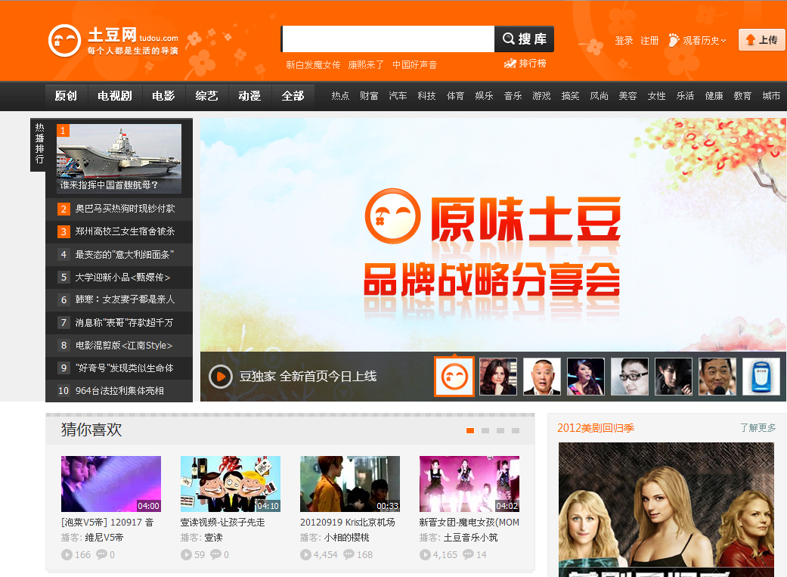Open the 教育 channel
This screenshot has width=787, height=577.
[743, 96]
